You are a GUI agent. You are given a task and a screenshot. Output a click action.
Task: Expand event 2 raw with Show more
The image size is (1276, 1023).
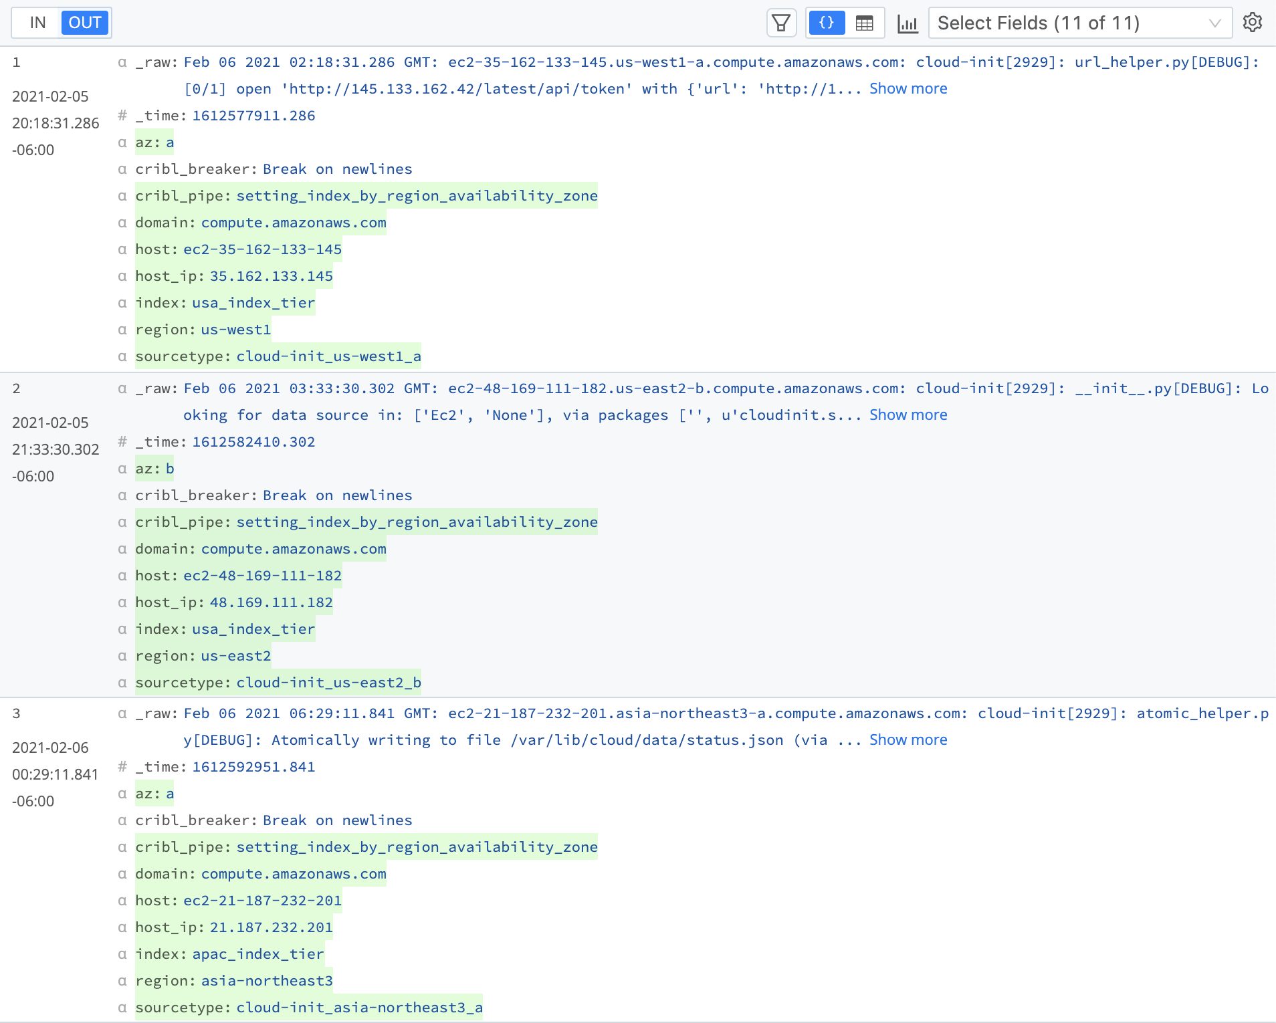pyautogui.click(x=908, y=415)
